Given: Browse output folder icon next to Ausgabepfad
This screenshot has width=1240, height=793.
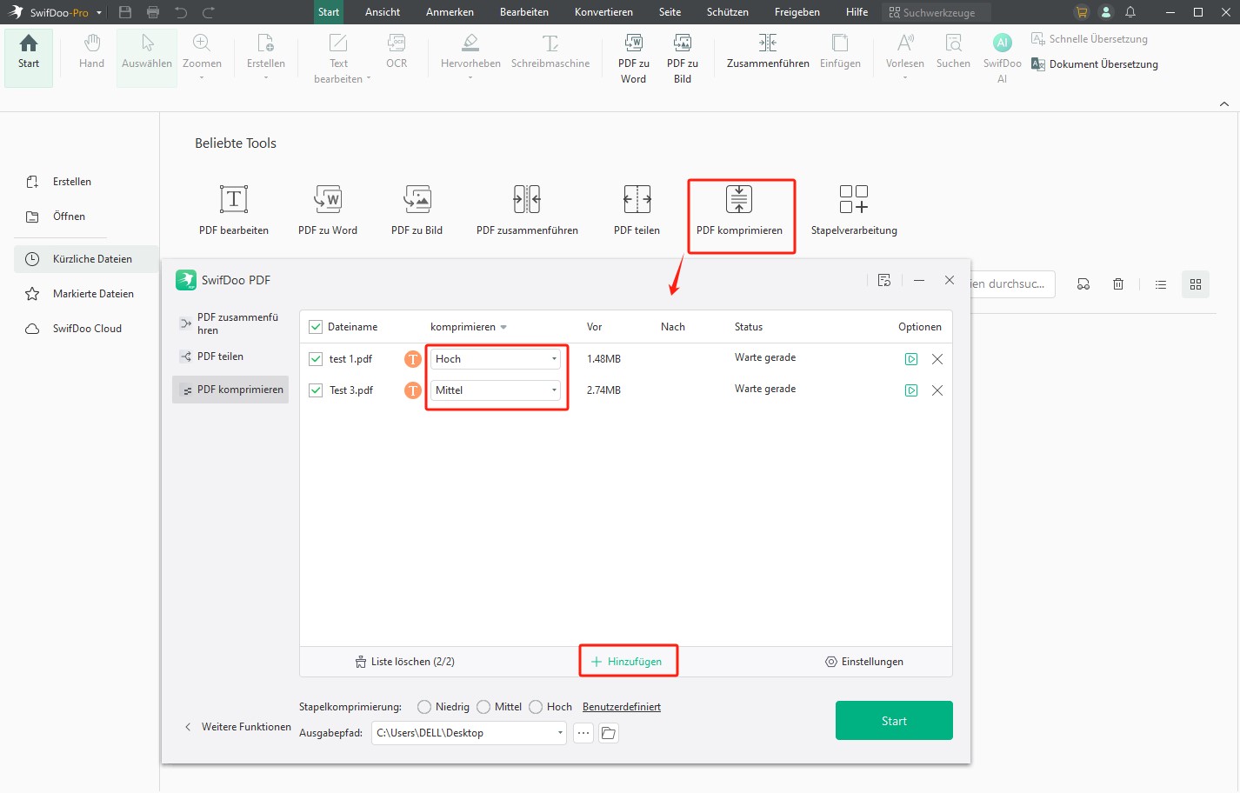Looking at the screenshot, I should pyautogui.click(x=609, y=733).
